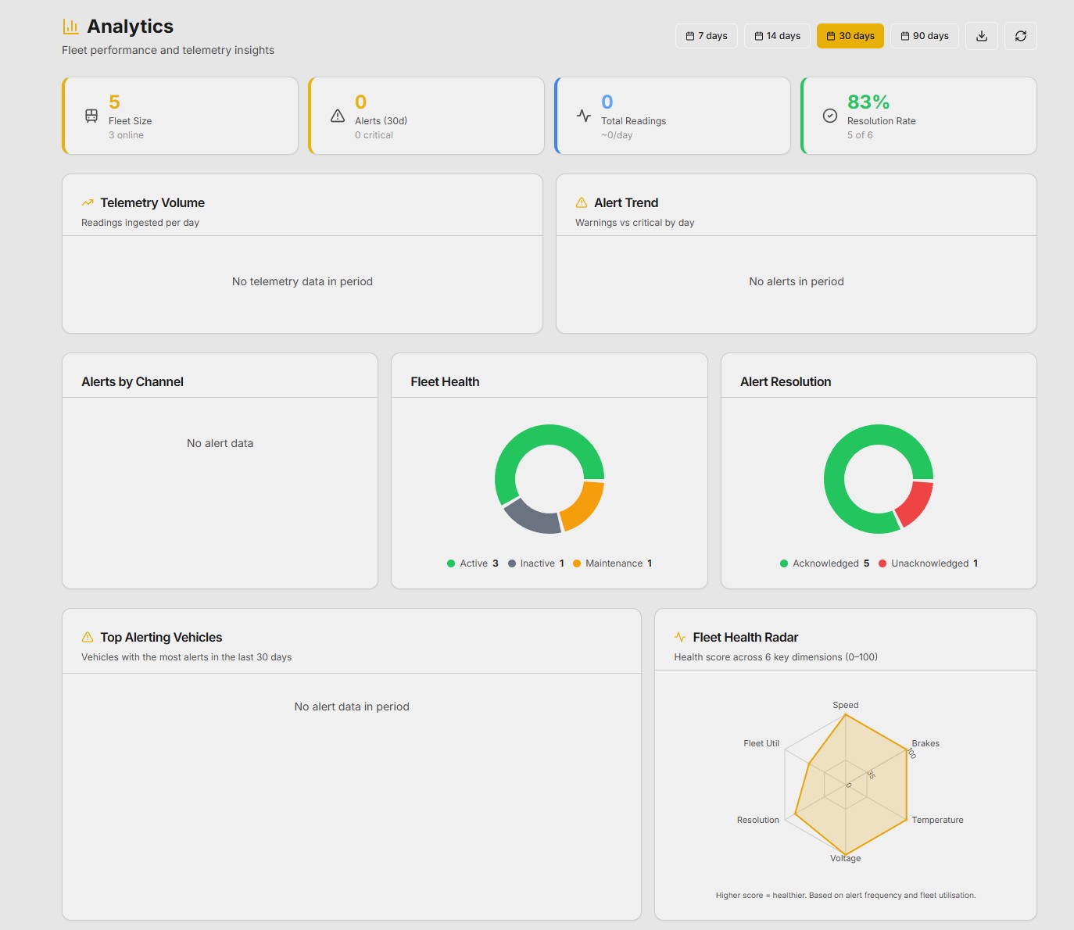Viewport: 1074px width, 930px height.
Task: Select the 30 days range
Action: [x=850, y=36]
